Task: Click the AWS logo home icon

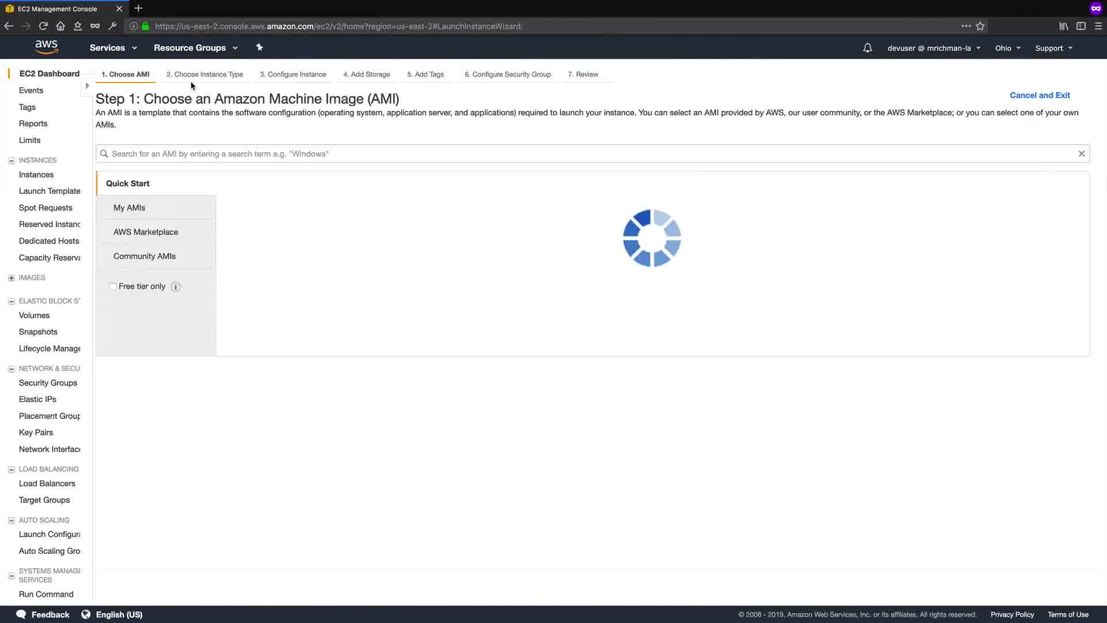Action: [x=46, y=47]
